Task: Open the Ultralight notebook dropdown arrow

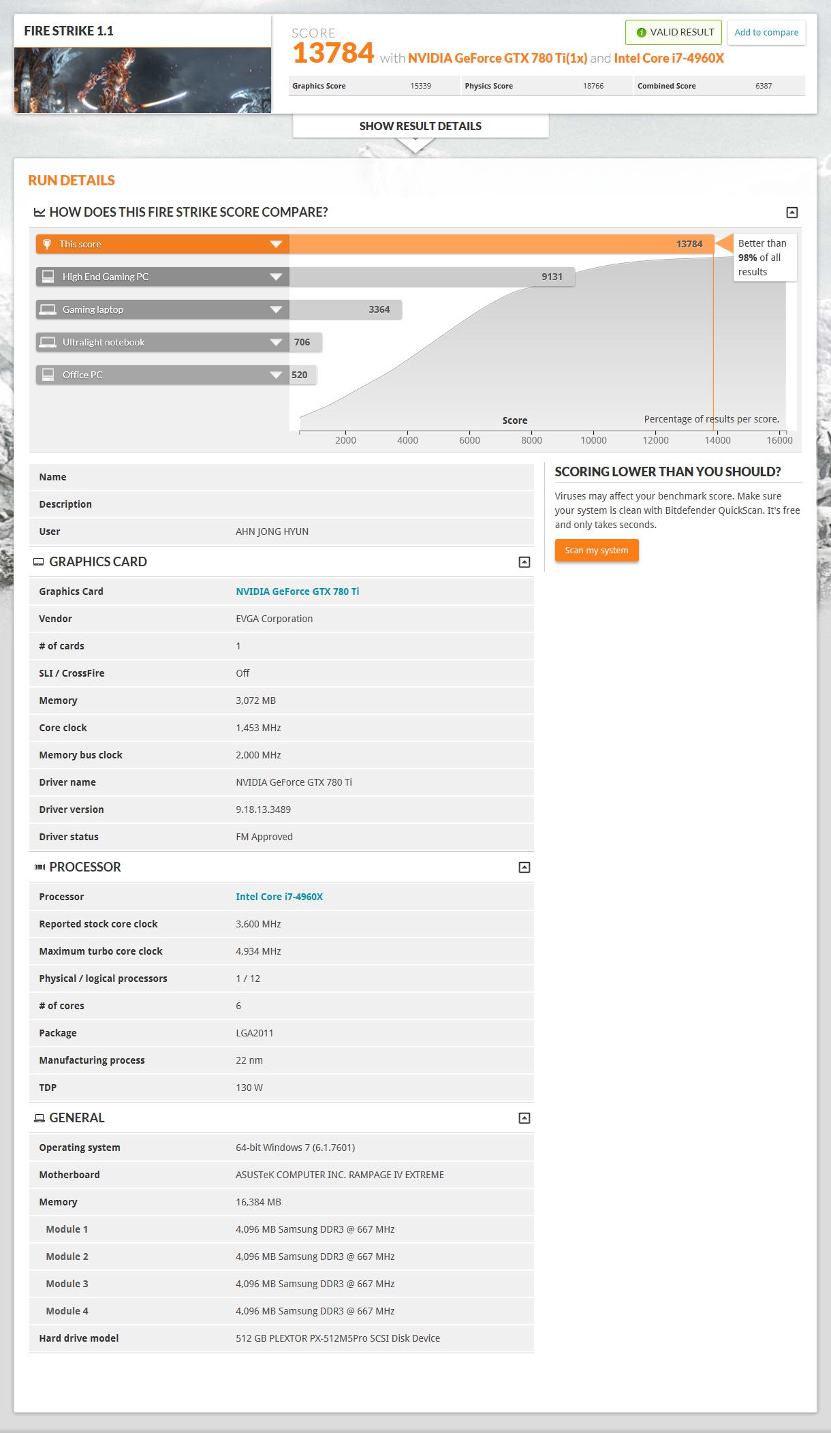Action: [276, 342]
